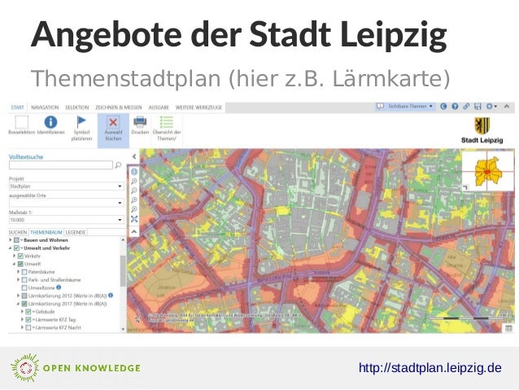Uncheck Lärmkartierung 2017 checkbox

(24, 304)
